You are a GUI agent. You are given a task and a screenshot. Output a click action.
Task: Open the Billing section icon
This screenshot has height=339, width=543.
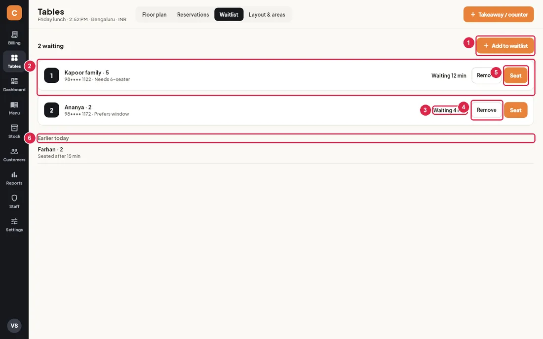14,34
